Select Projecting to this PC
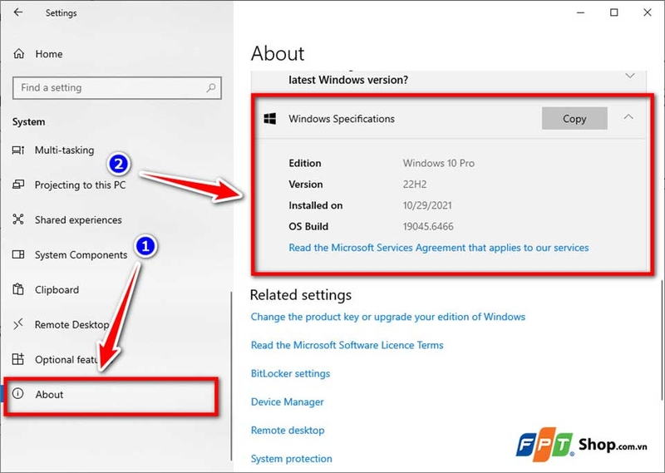 pyautogui.click(x=80, y=185)
